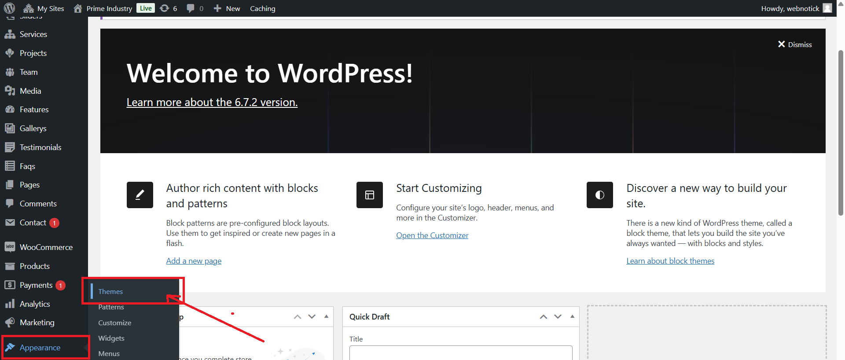Open the Caching admin bar menu
Image resolution: width=845 pixels, height=360 pixels.
click(x=263, y=8)
